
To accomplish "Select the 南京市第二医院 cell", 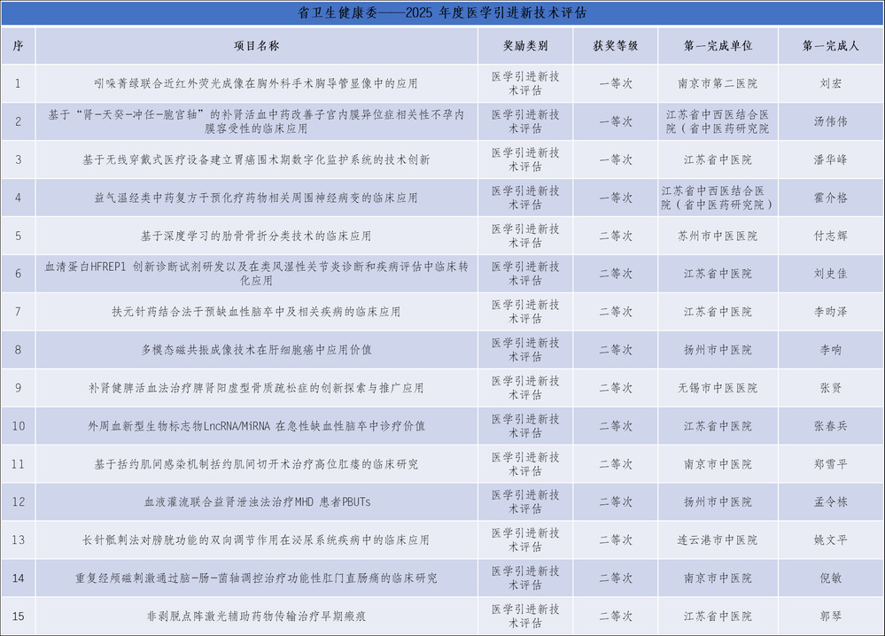I will tap(718, 84).
